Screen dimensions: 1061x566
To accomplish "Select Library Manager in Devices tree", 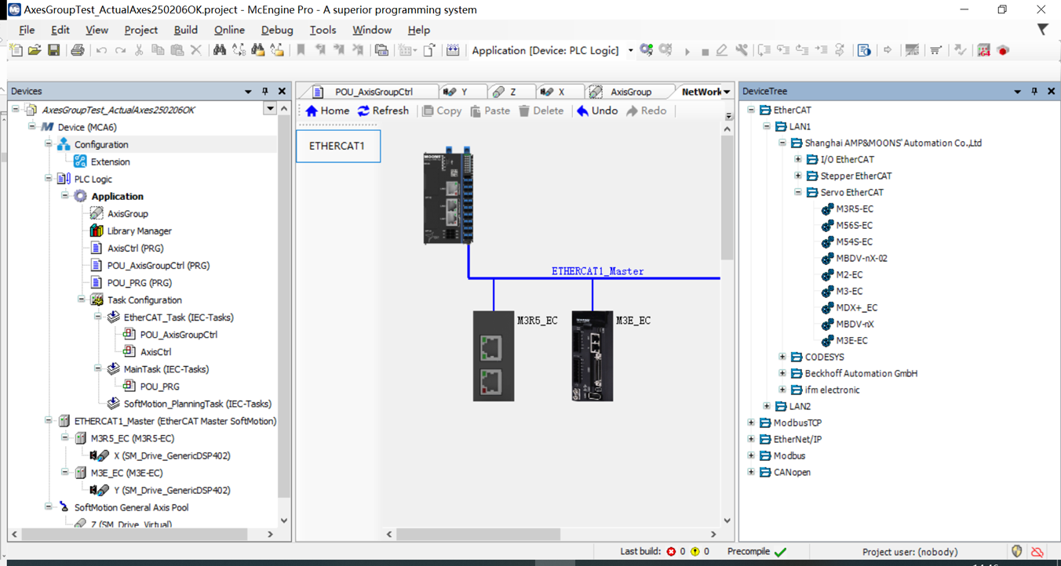I will coord(139,230).
